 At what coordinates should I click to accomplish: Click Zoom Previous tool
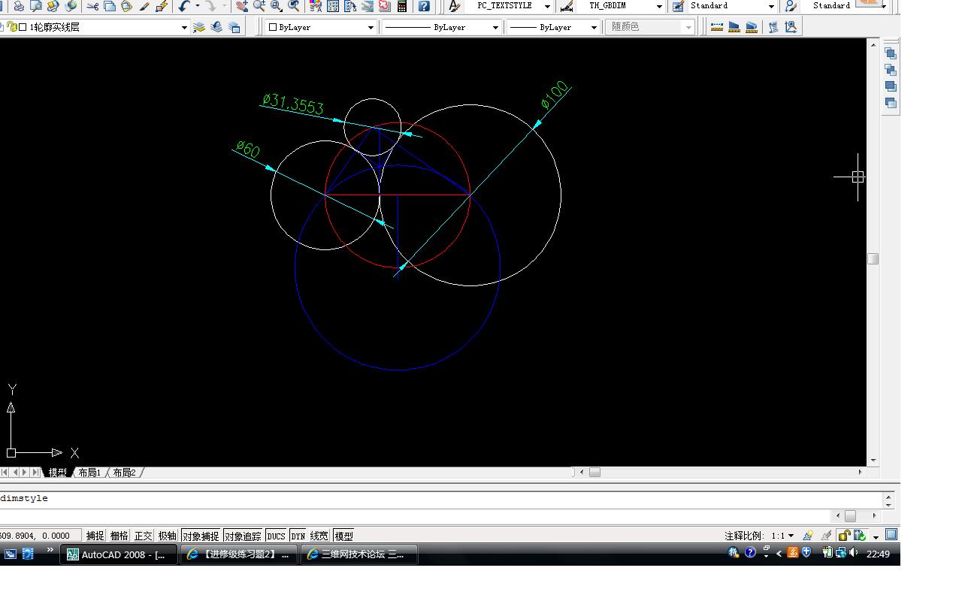tap(294, 6)
